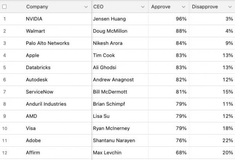Expand the Disapprove column dropdown chevron
Screen dimensions: 235x160
click(x=230, y=7)
